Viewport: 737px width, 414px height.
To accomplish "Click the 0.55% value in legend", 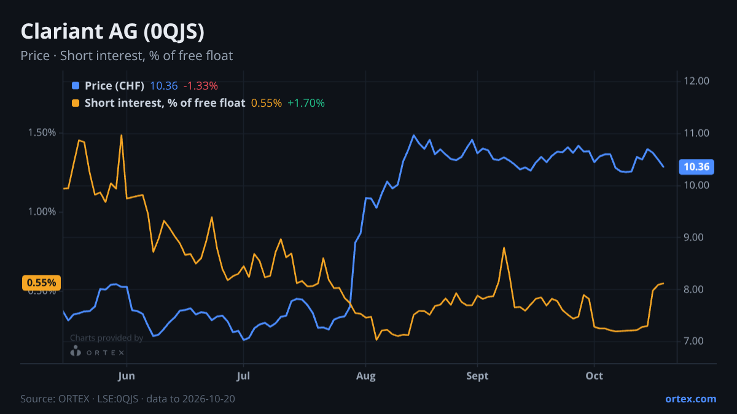I will pos(267,103).
